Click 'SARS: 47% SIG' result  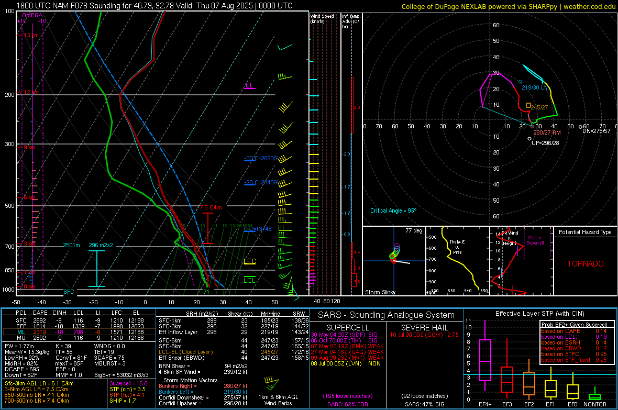[424, 404]
